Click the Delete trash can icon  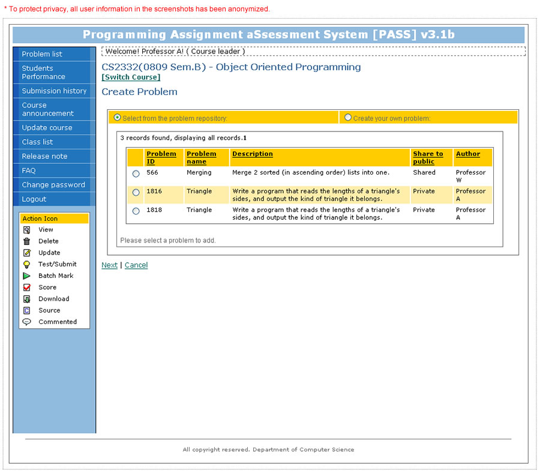(x=26, y=241)
